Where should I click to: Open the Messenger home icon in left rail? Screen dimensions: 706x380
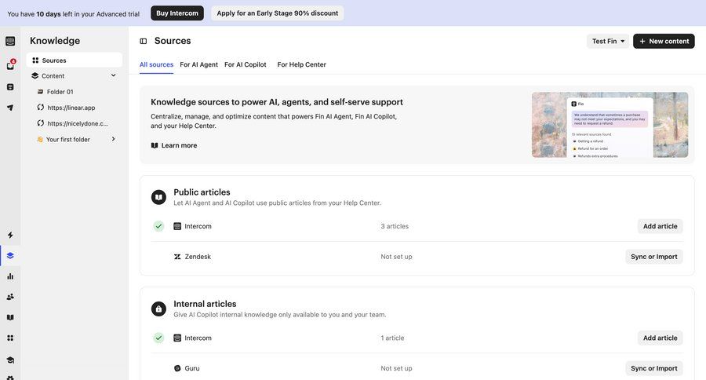click(x=10, y=41)
